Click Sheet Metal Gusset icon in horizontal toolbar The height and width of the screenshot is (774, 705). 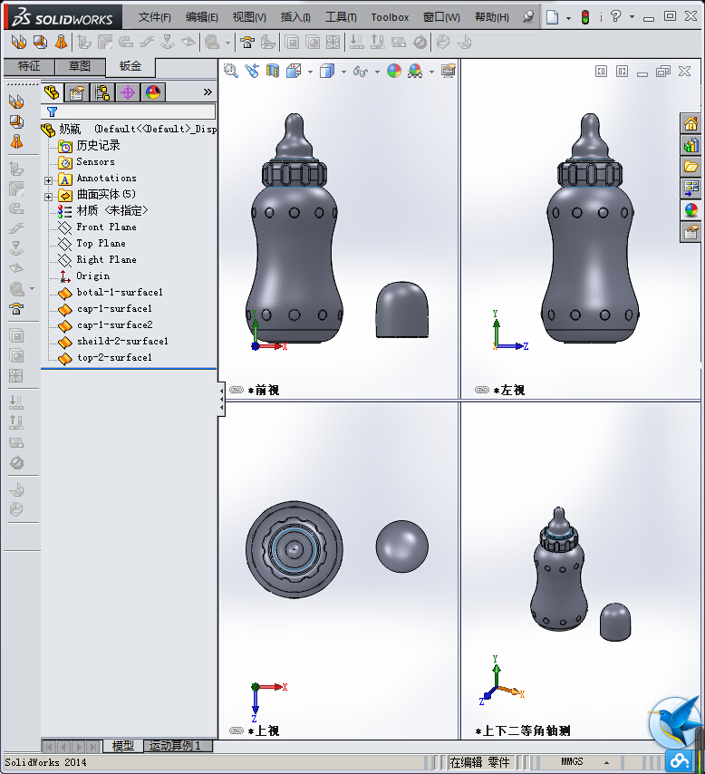tap(268, 43)
